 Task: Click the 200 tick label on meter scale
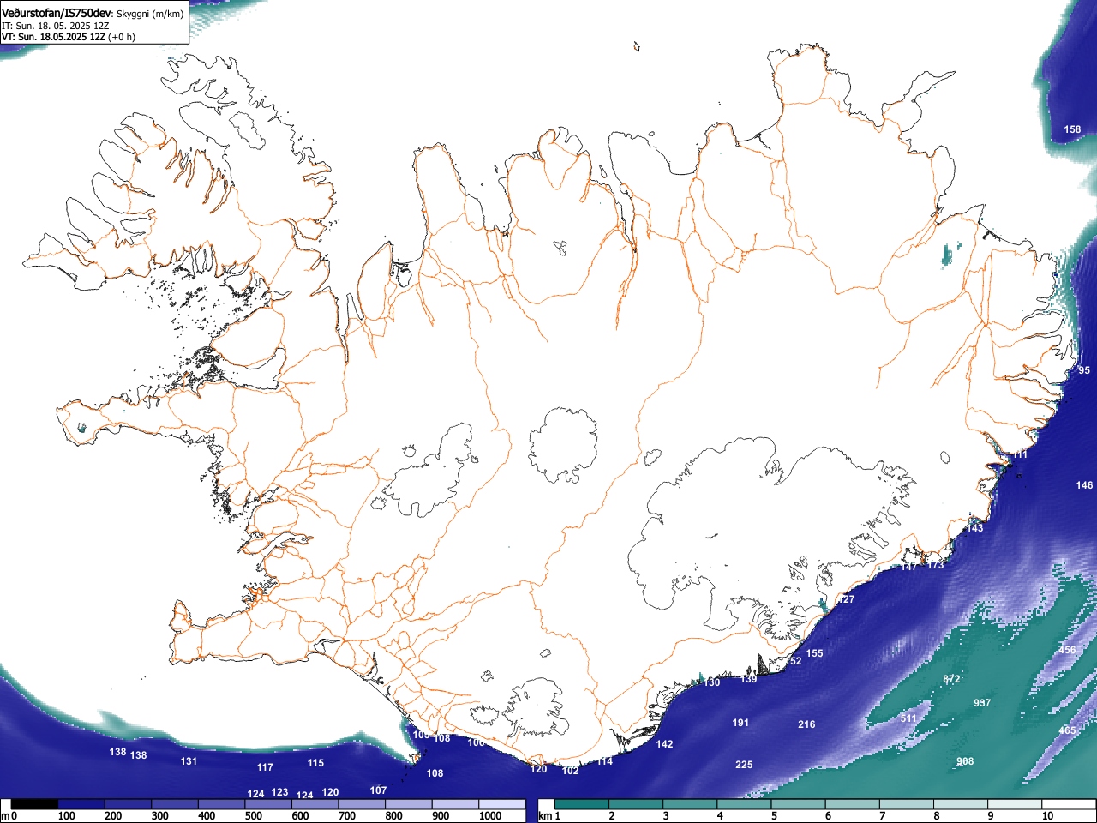pyautogui.click(x=113, y=816)
